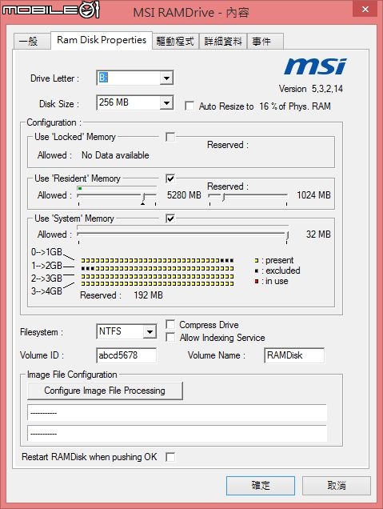The width and height of the screenshot is (383, 509).
Task: Toggle Use 'Locked' Memory checkbox
Action: 170,137
